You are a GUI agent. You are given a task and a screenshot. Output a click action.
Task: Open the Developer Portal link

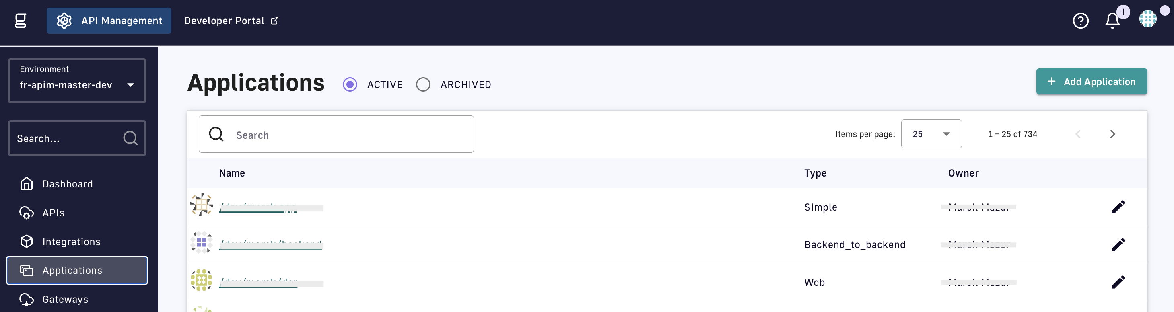[231, 21]
